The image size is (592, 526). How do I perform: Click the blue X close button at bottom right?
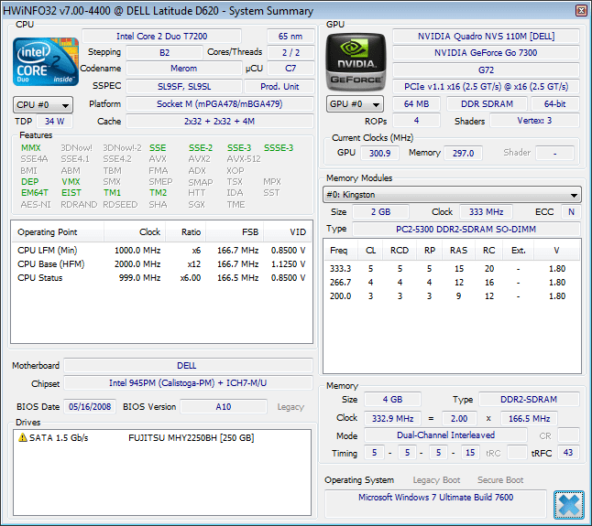[x=568, y=505]
